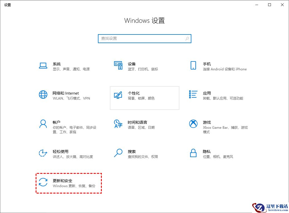
Task: Maximize the 设置 window
Action: click(x=270, y=5)
